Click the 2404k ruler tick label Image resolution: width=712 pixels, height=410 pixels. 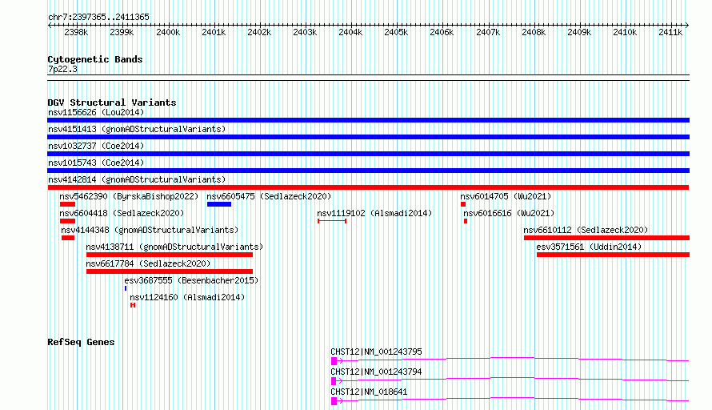(x=350, y=32)
